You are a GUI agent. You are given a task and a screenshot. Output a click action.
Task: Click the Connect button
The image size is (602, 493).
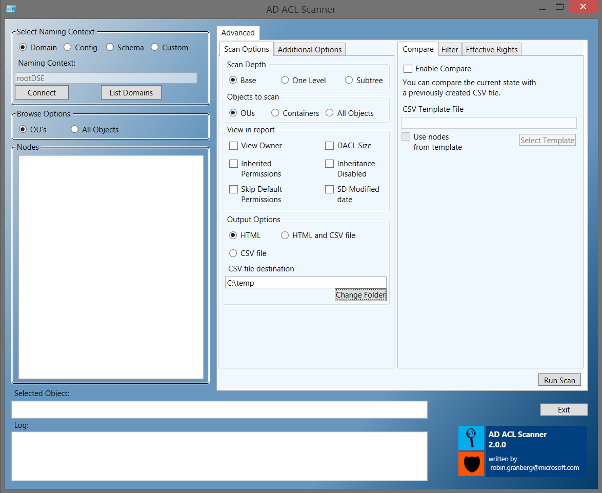[42, 92]
